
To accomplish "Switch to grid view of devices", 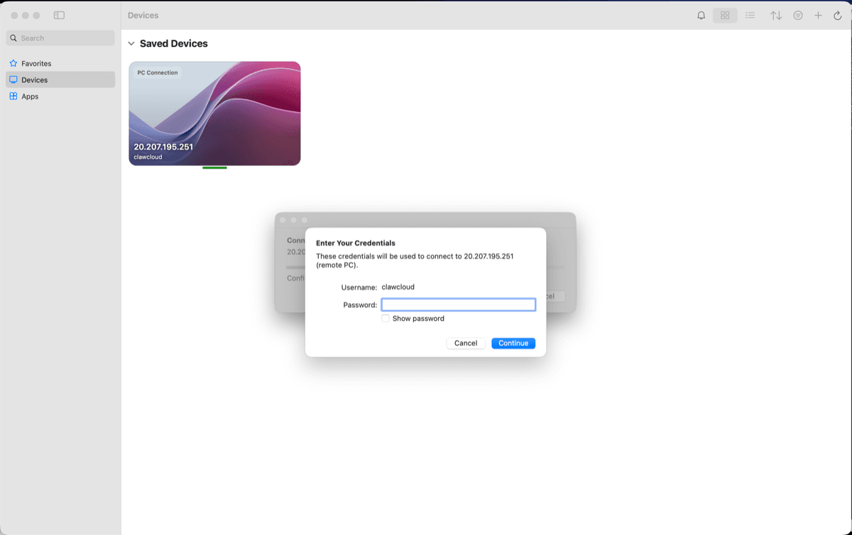I will 725,15.
